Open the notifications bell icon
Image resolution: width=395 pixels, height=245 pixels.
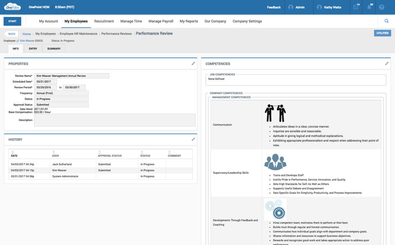click(369, 7)
